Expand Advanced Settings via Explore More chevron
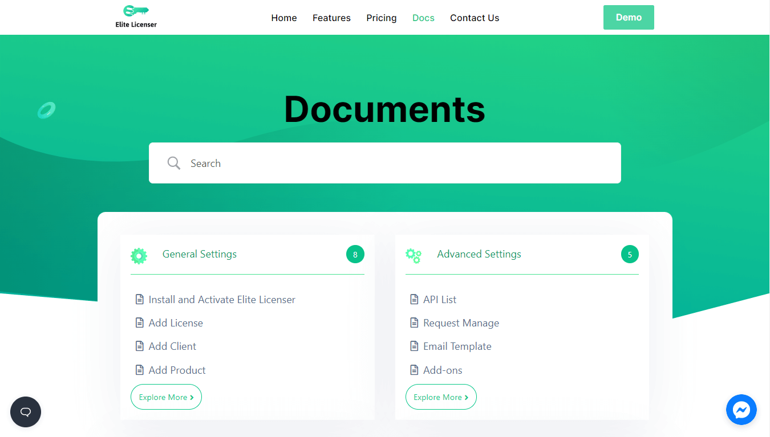This screenshot has width=770, height=437. (467, 397)
